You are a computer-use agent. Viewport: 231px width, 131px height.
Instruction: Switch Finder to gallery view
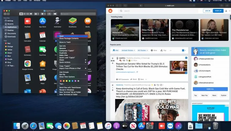pyautogui.click(x=31, y=14)
